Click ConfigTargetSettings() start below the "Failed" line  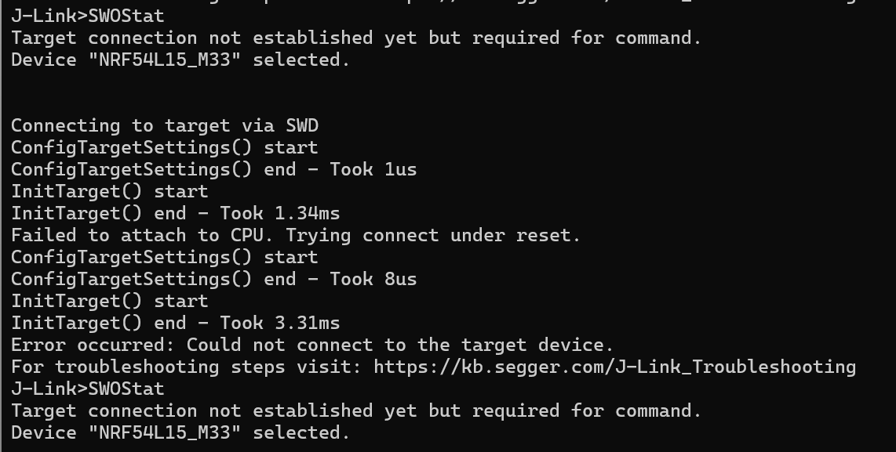pos(164,257)
